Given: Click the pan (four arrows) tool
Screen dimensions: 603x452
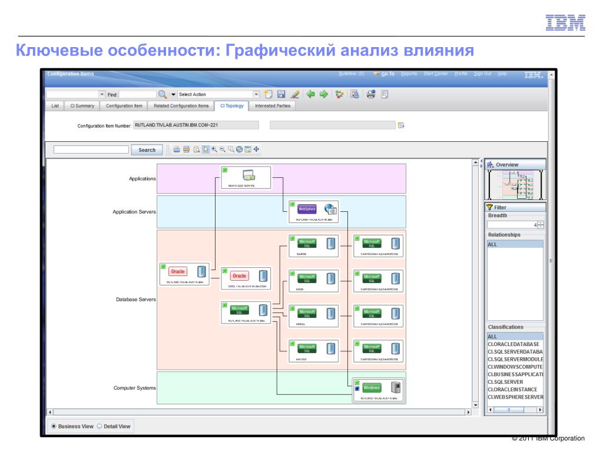Looking at the screenshot, I should pyautogui.click(x=257, y=149).
